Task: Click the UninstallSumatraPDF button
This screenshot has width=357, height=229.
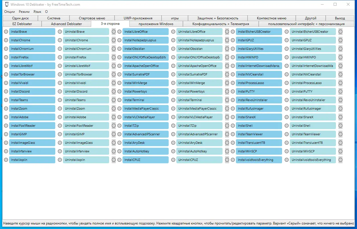Action: click(199, 74)
